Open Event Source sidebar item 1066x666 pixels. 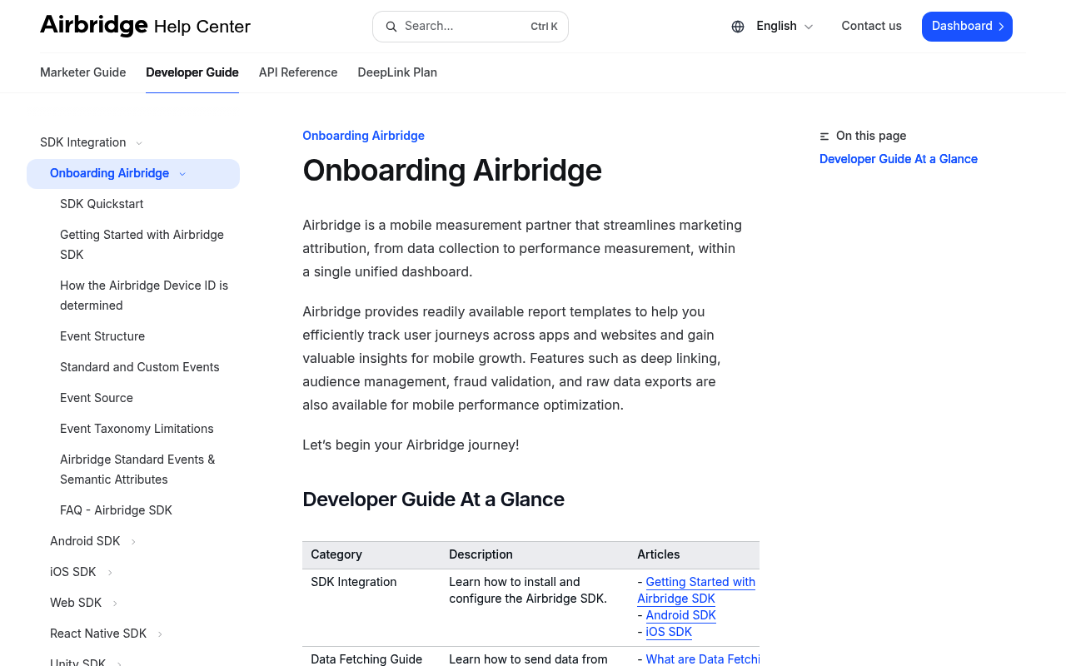[x=97, y=398]
